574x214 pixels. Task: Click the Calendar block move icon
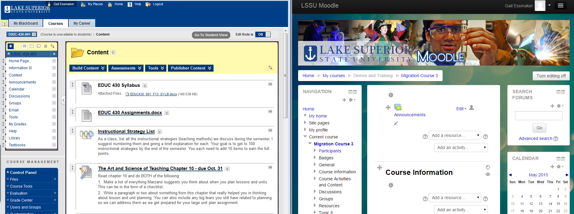point(552,167)
